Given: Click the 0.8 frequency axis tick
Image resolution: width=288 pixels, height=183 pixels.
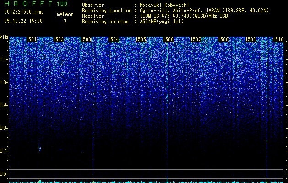Looking at the screenshot, I should (4, 128).
